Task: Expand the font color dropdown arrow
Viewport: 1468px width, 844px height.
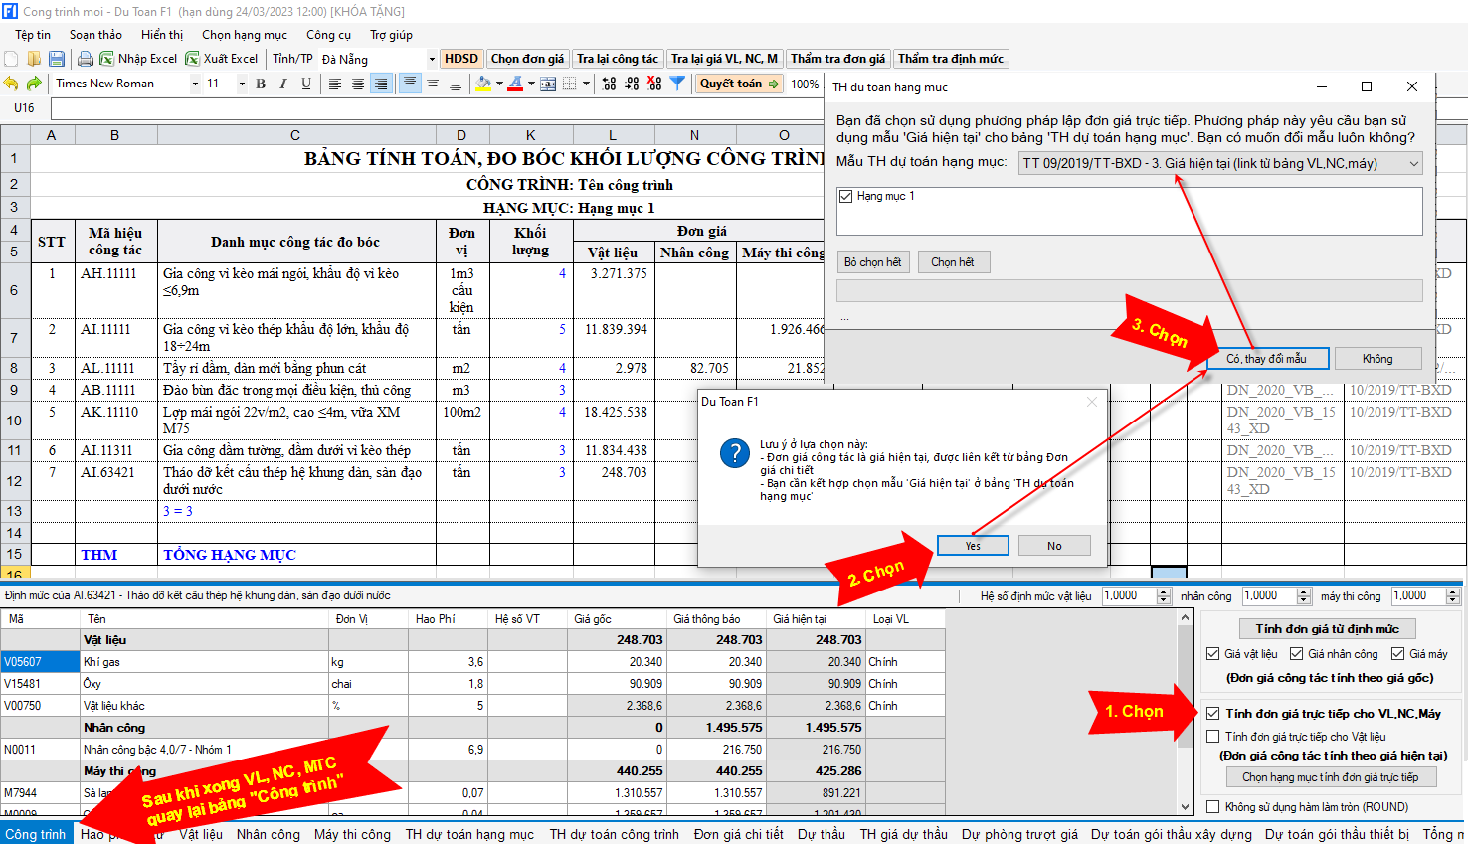Action: pyautogui.click(x=531, y=84)
